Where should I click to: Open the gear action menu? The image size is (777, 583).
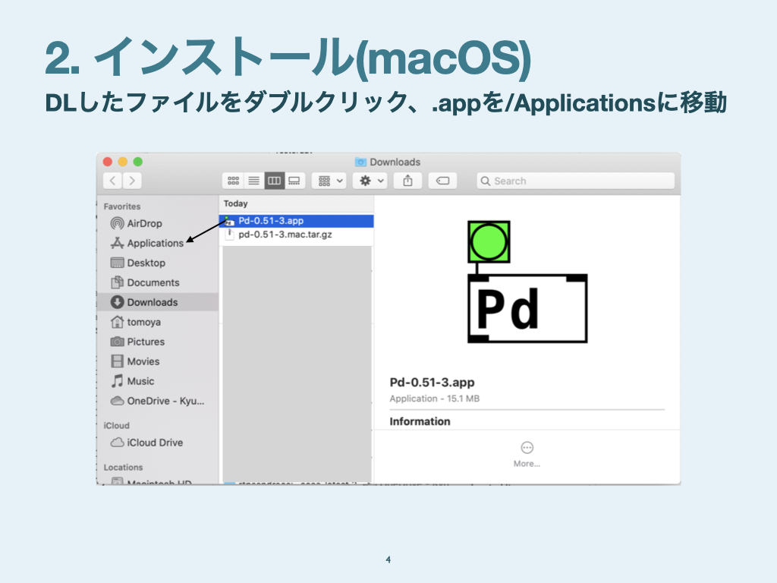click(372, 181)
